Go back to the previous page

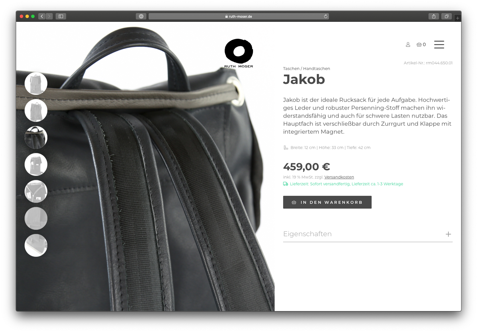tap(42, 16)
